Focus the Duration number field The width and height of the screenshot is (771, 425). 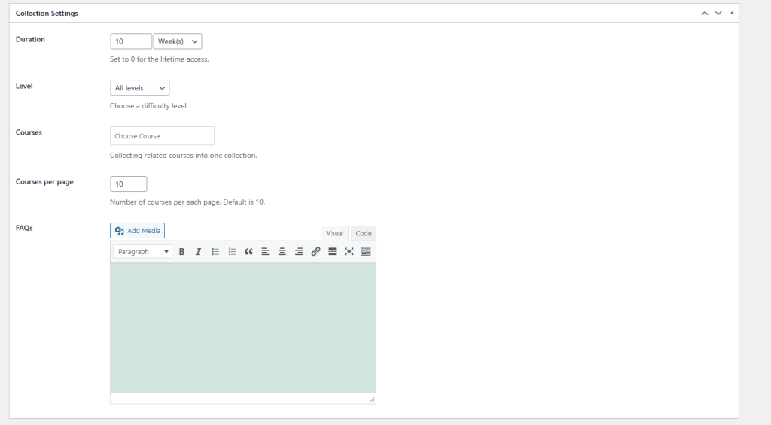click(x=131, y=41)
